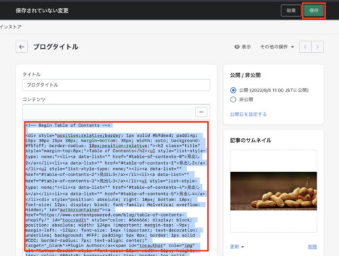Click the green 保存 save button
Screen dimensions: 339x256
coord(314,10)
